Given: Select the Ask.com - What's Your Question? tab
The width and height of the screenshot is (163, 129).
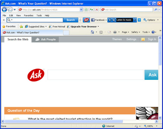Looking at the screenshot, I should pos(32,33).
